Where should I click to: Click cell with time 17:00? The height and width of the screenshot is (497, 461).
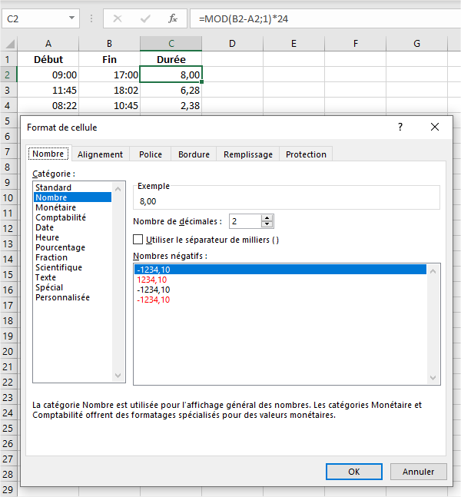pyautogui.click(x=109, y=75)
